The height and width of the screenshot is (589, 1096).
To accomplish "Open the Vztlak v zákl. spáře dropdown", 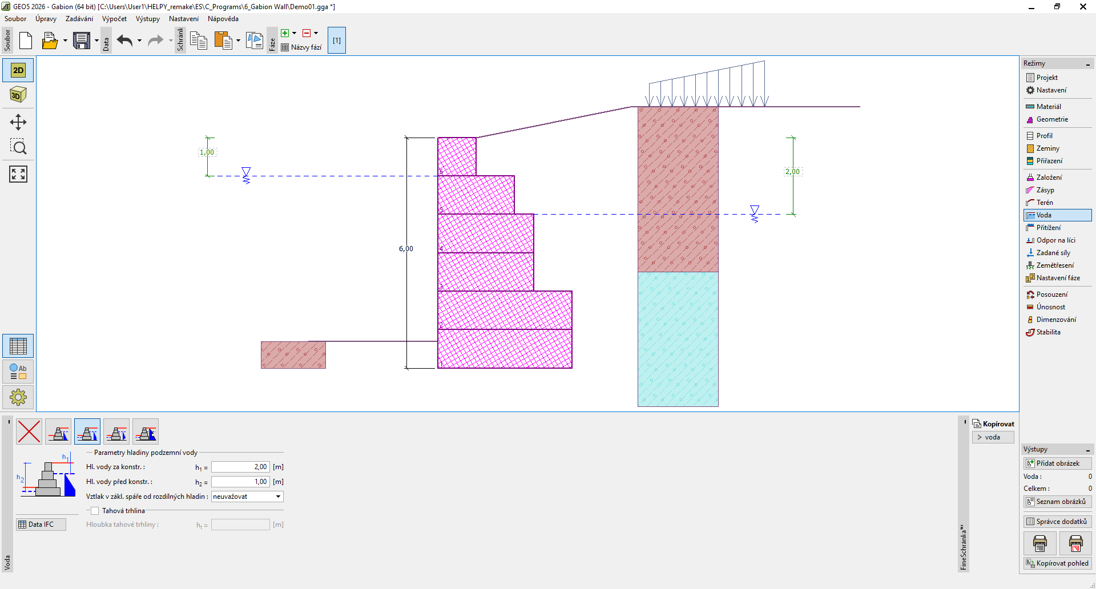I will coord(247,497).
